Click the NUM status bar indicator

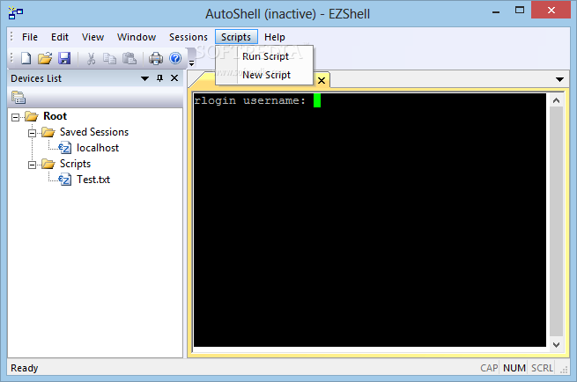[x=514, y=368]
